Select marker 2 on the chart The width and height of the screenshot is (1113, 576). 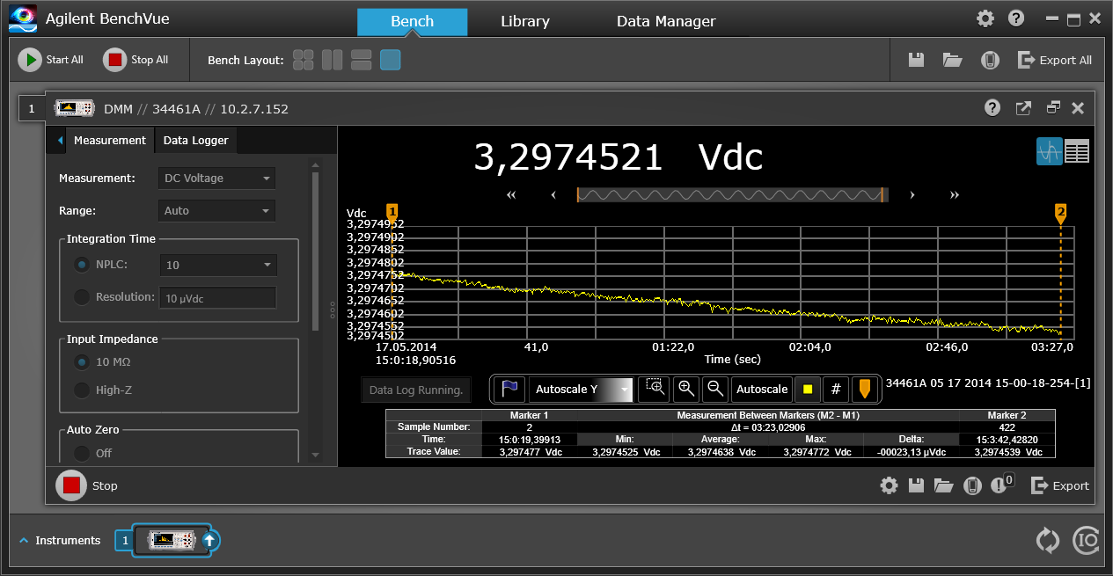[1061, 212]
